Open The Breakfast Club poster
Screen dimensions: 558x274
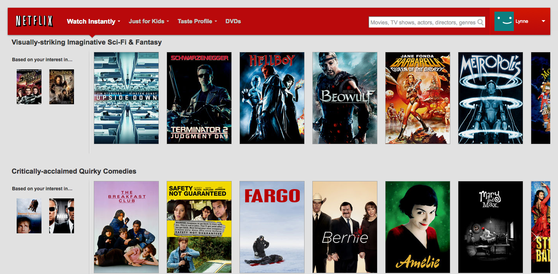click(x=126, y=227)
